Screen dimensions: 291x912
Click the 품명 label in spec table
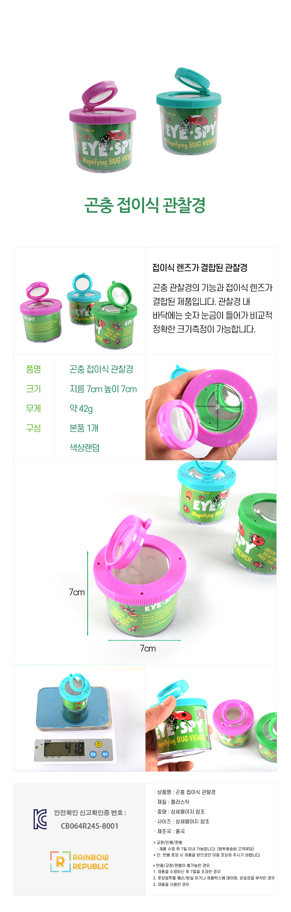pyautogui.click(x=33, y=369)
